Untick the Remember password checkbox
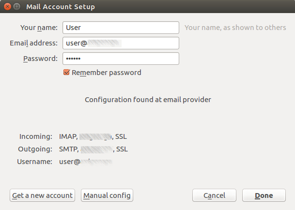This screenshot has height=210, width=295. pos(67,73)
